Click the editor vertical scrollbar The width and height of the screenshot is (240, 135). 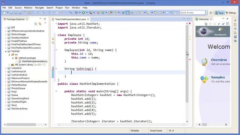187,63
